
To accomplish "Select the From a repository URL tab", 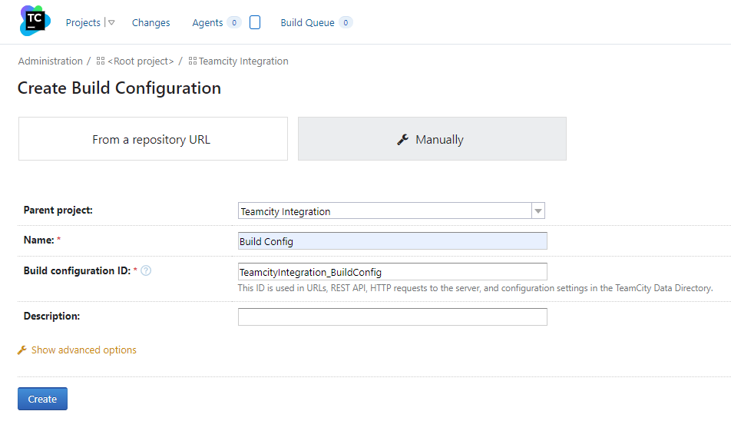I will tap(152, 139).
